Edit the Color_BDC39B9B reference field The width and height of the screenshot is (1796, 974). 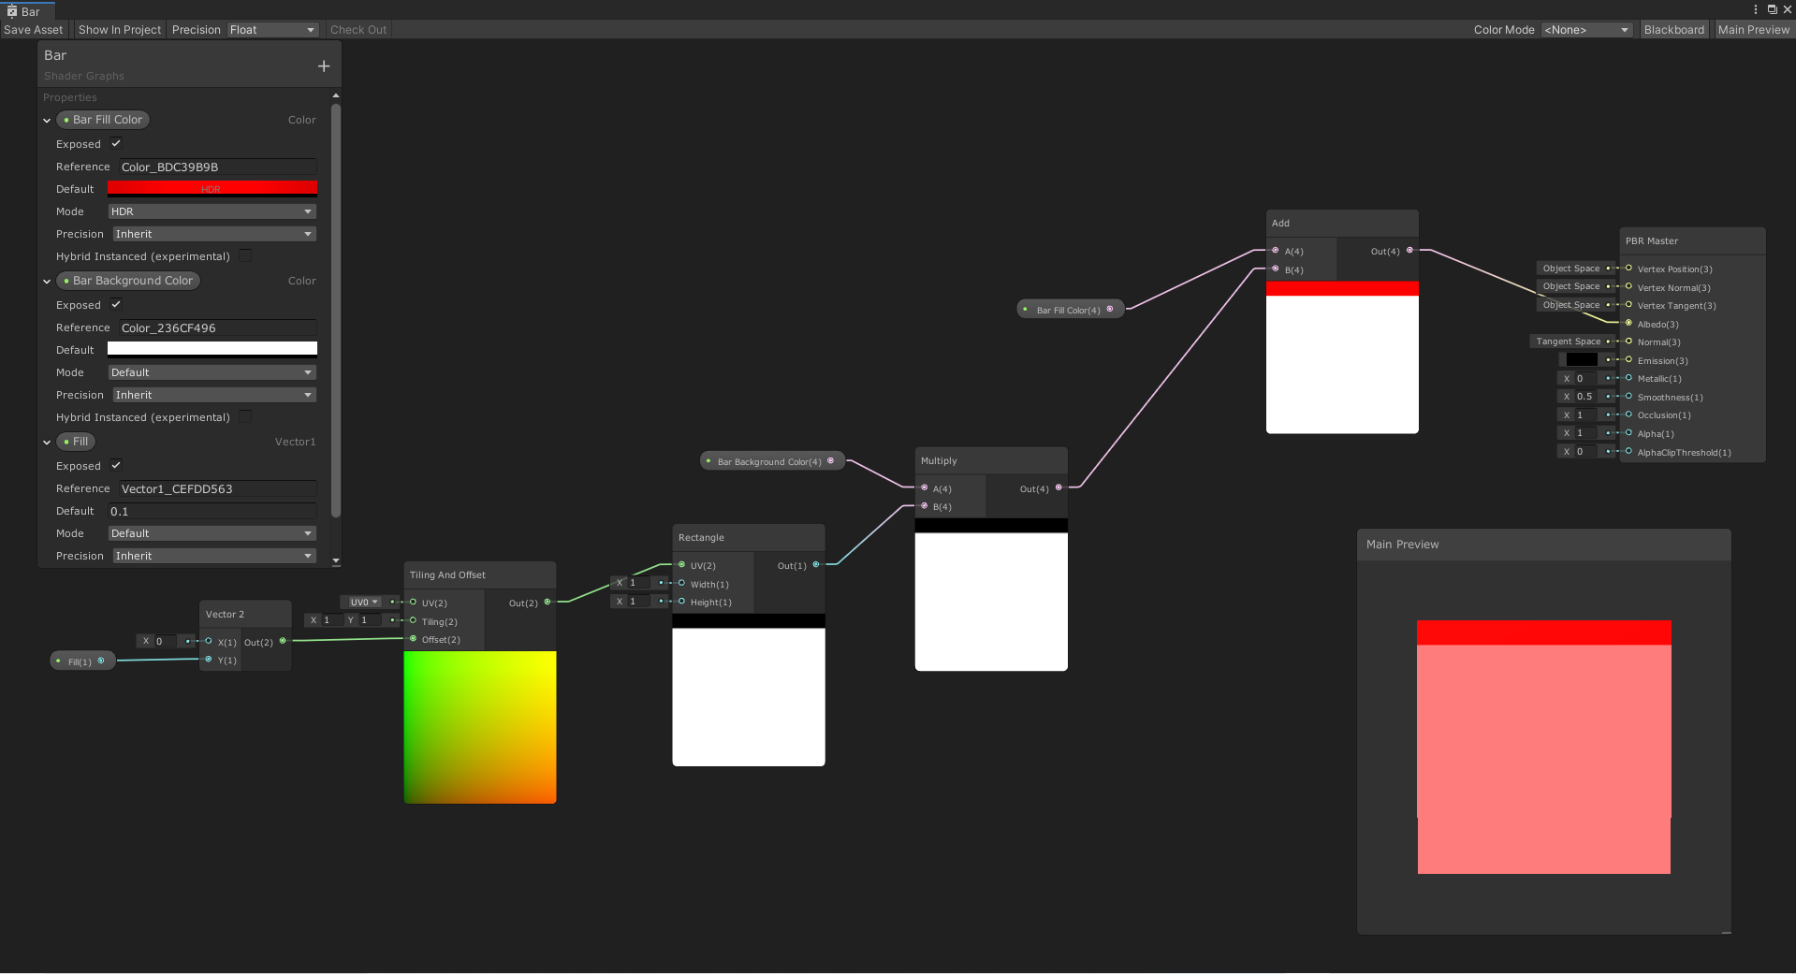(217, 167)
